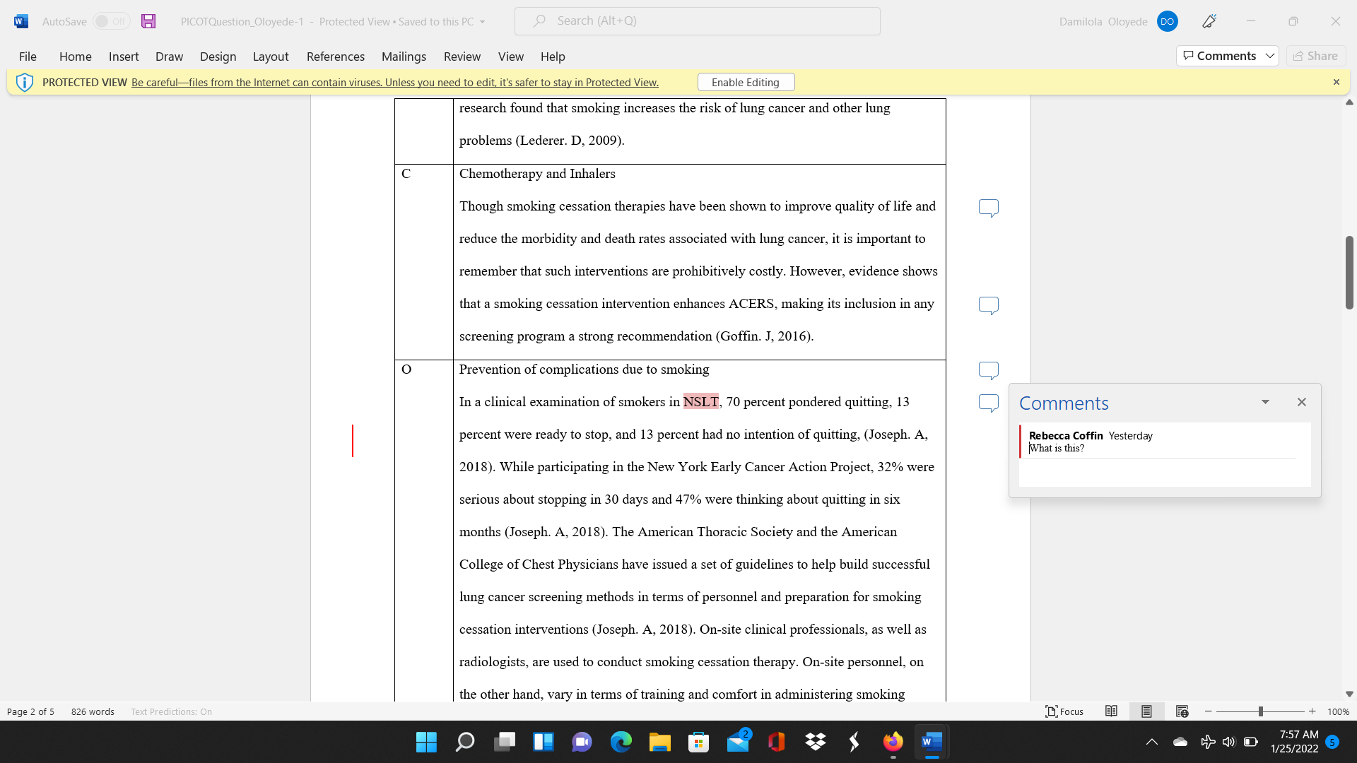
Task: Open the 'Be careful—files from the Internet' link
Action: [x=395, y=83]
